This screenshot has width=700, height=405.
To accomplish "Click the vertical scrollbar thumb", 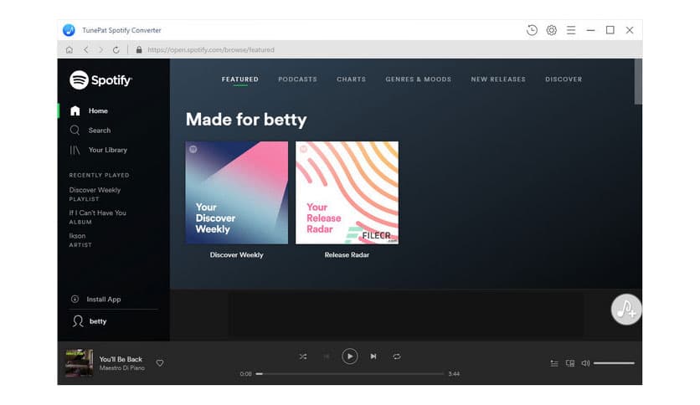I will point(638,82).
